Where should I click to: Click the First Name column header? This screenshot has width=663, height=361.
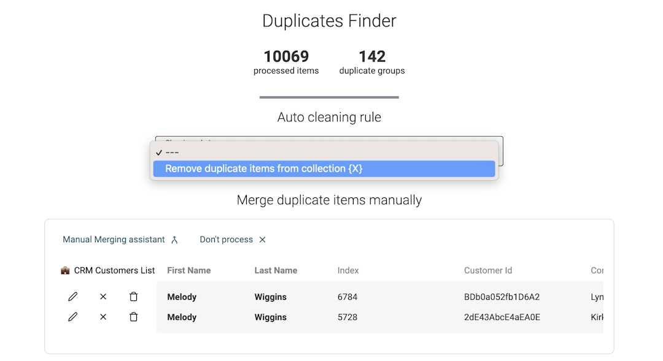coord(188,270)
